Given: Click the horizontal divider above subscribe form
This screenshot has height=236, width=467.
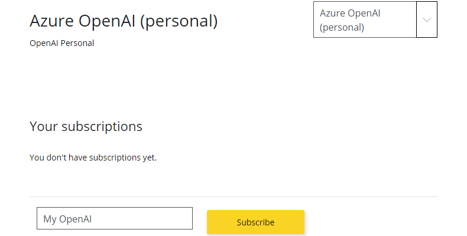Looking at the screenshot, I should click(x=233, y=196).
